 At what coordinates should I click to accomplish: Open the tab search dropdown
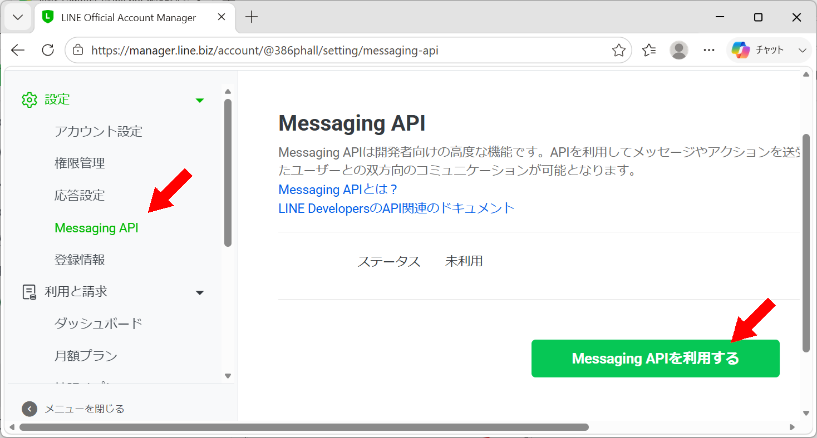coord(18,17)
